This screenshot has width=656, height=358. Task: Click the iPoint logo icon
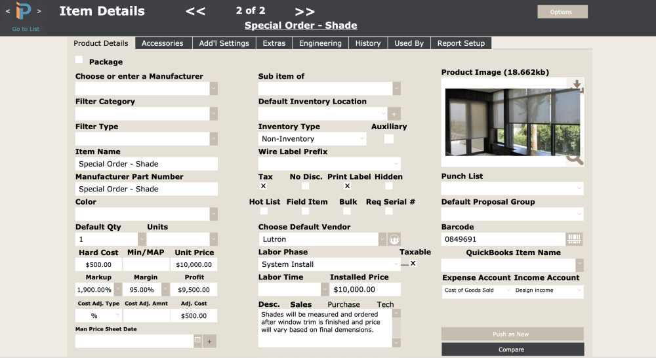point(24,10)
